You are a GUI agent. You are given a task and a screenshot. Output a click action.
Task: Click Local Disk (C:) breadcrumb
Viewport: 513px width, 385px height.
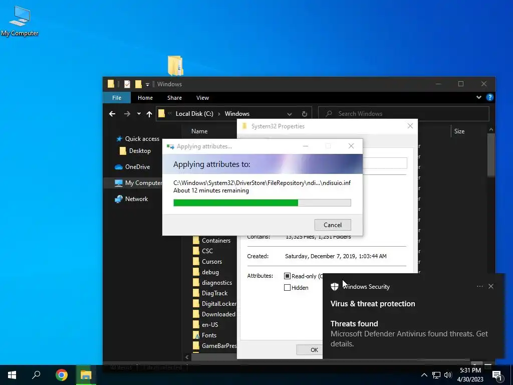click(x=194, y=114)
